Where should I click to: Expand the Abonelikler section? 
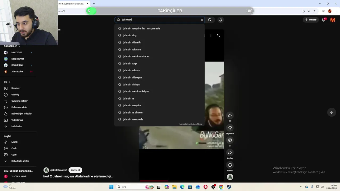(x=12, y=46)
